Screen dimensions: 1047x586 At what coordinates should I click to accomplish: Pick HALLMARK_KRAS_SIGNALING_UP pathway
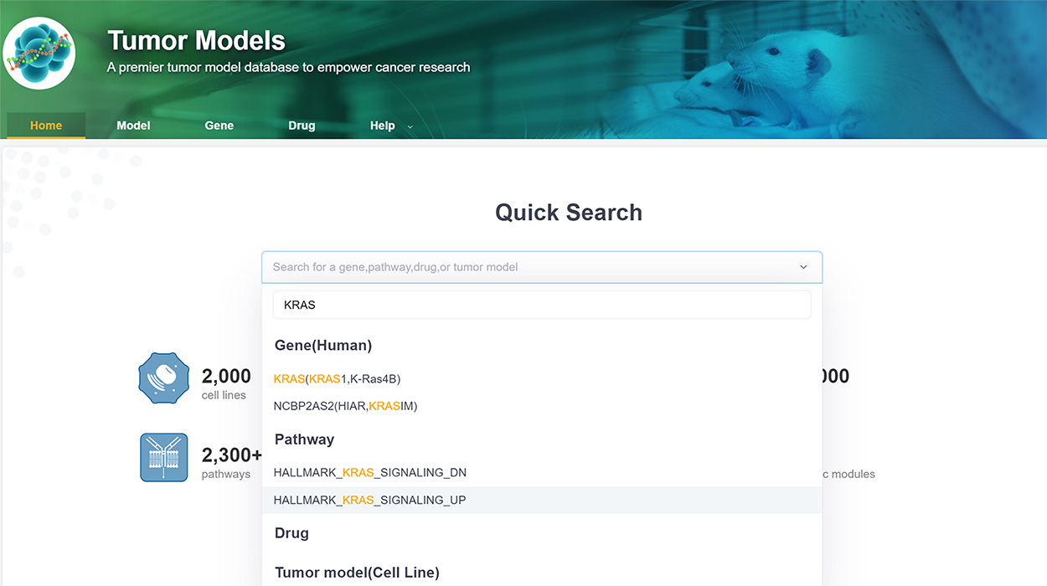[x=369, y=500]
